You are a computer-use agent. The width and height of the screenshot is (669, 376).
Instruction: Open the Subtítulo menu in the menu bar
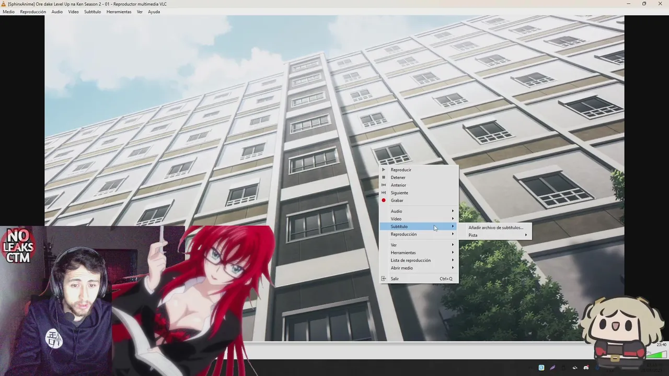(93, 11)
